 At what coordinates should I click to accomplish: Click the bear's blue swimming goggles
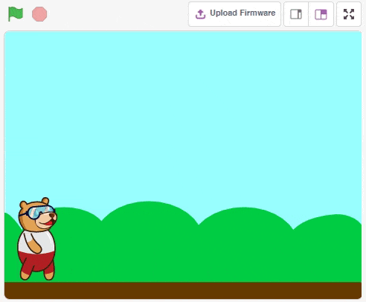[x=39, y=212]
